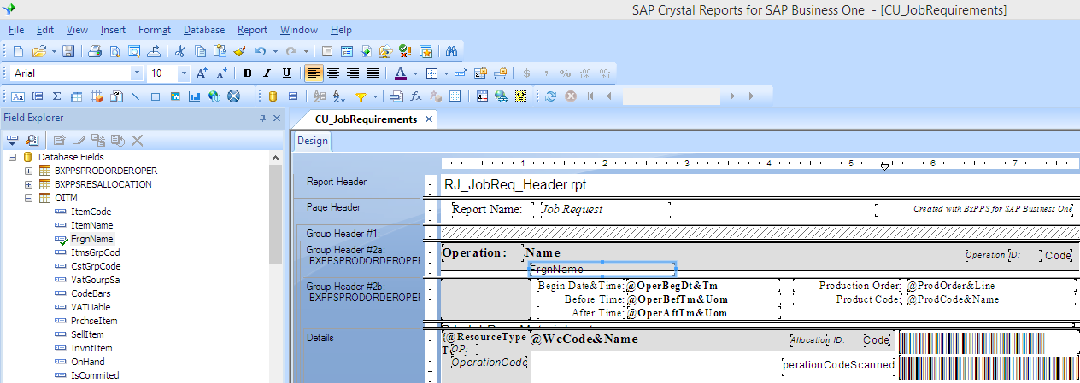Select the Format Painter brush icon
Screen dimensions: 1080x383
coord(239,51)
